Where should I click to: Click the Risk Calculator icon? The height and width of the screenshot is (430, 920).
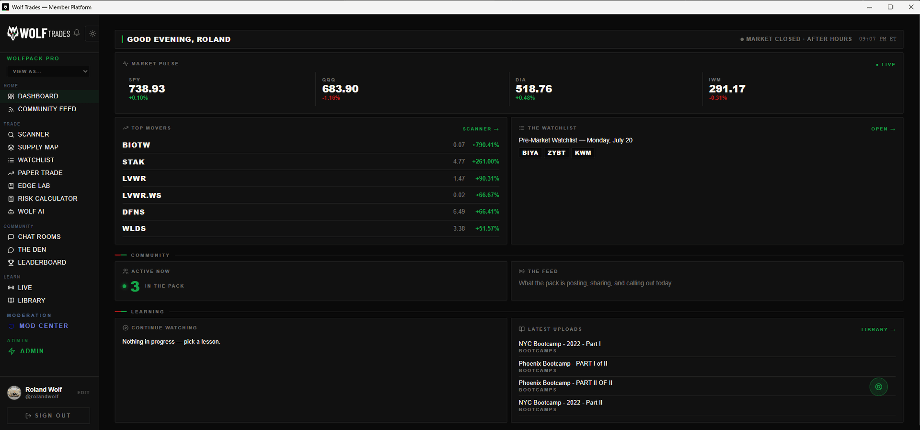coord(11,199)
